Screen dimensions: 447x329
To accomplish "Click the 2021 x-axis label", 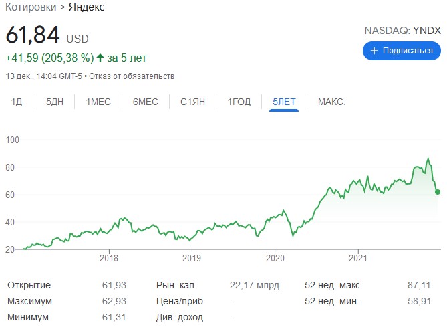I will tap(358, 258).
